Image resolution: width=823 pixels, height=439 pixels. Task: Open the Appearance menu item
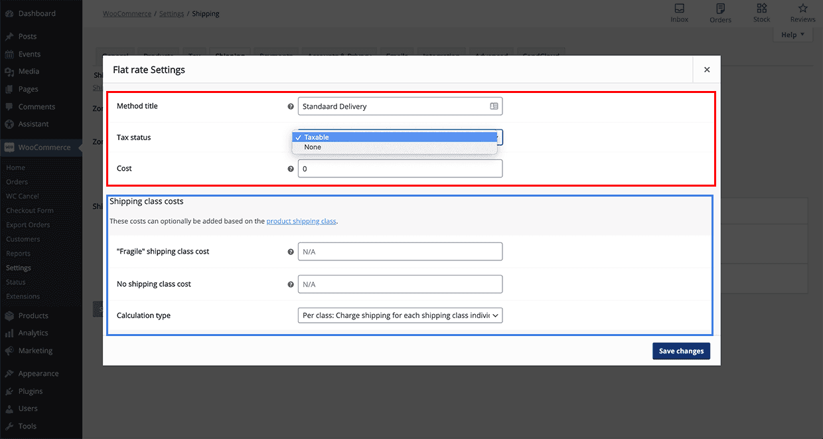point(41,373)
